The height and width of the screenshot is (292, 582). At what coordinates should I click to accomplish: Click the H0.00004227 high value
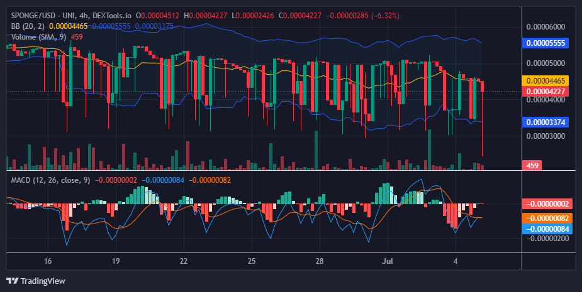tap(206, 16)
